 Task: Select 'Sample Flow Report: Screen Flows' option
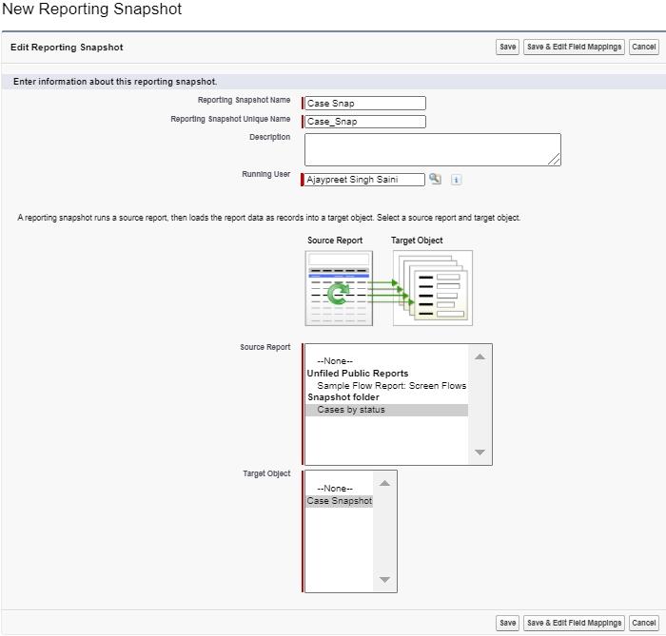(x=391, y=386)
